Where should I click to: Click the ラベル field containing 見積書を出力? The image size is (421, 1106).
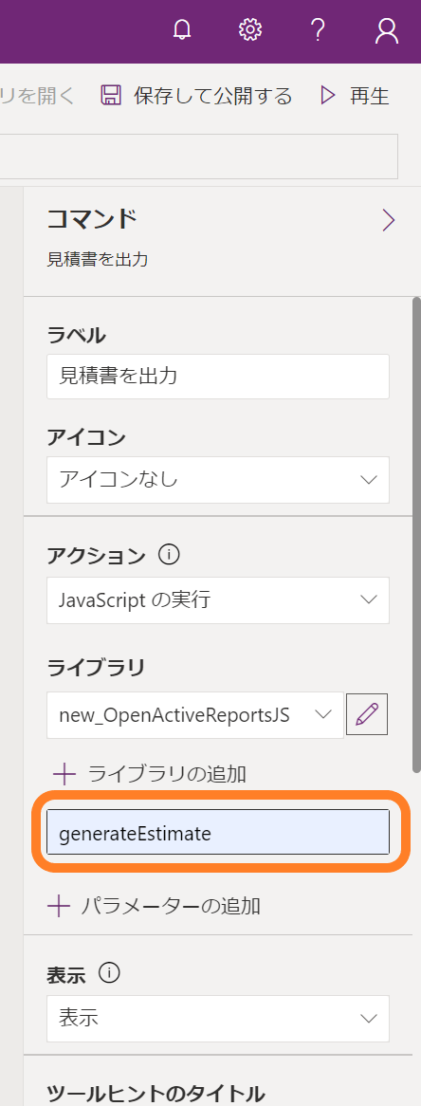[x=218, y=376]
